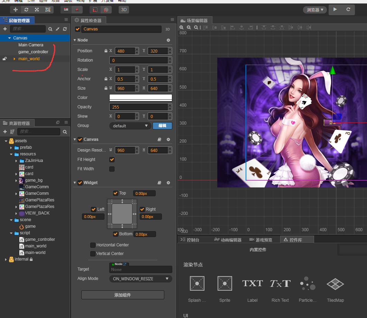Toggle the Canvas component enabled checkbox

pyautogui.click(x=80, y=139)
